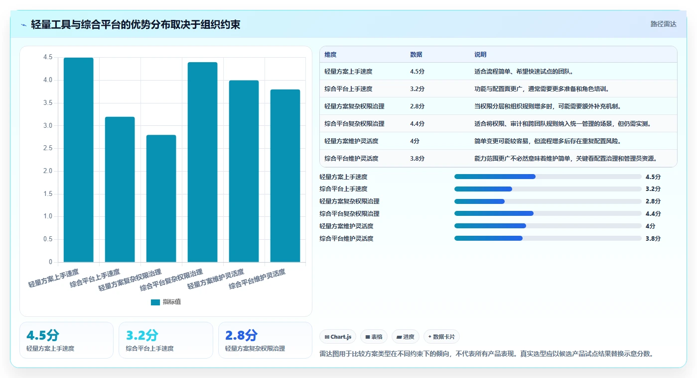Click the 轻量方案维护灵活度 bar in the chart
Screen dimensions: 697x378
[x=244, y=171]
